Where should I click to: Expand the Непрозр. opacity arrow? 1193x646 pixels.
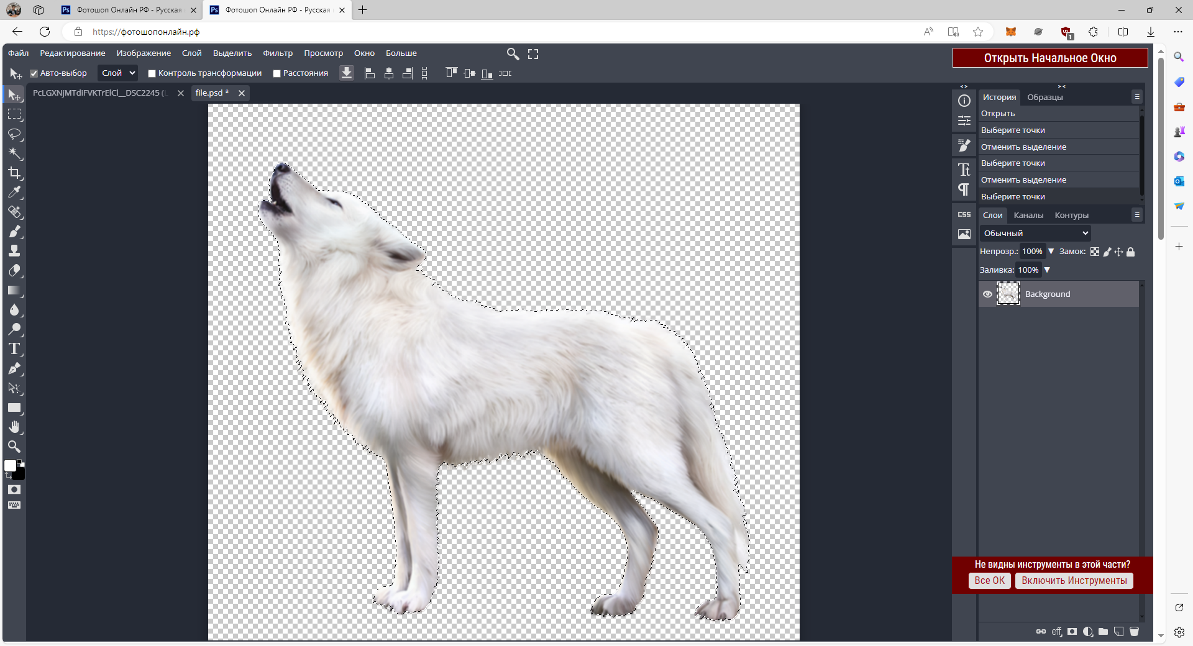[x=1051, y=252]
